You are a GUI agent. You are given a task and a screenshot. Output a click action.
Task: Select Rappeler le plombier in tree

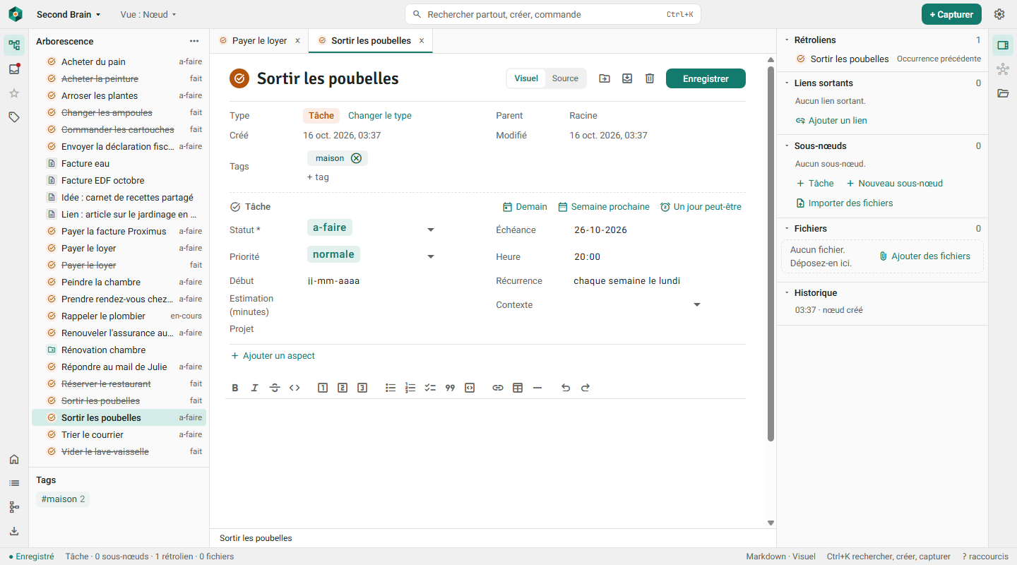point(119,316)
